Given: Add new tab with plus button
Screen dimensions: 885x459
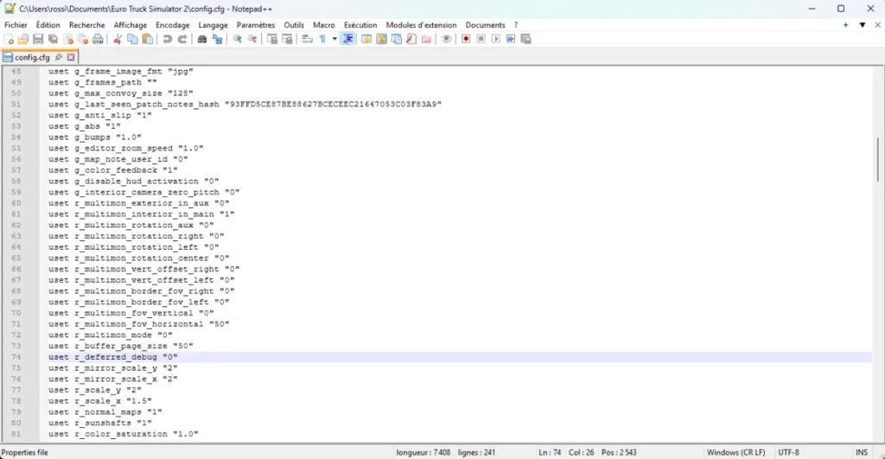Looking at the screenshot, I should click(845, 25).
